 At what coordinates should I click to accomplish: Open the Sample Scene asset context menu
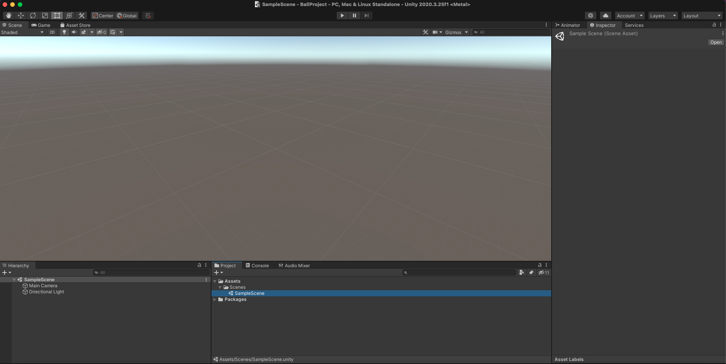pyautogui.click(x=723, y=33)
